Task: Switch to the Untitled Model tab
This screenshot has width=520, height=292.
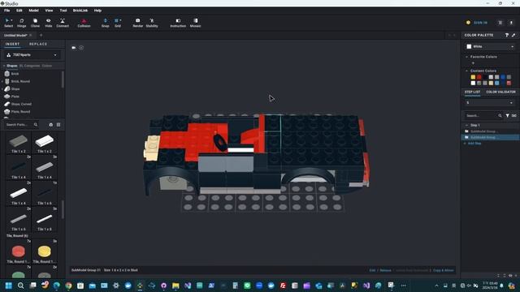Action: [x=15, y=35]
